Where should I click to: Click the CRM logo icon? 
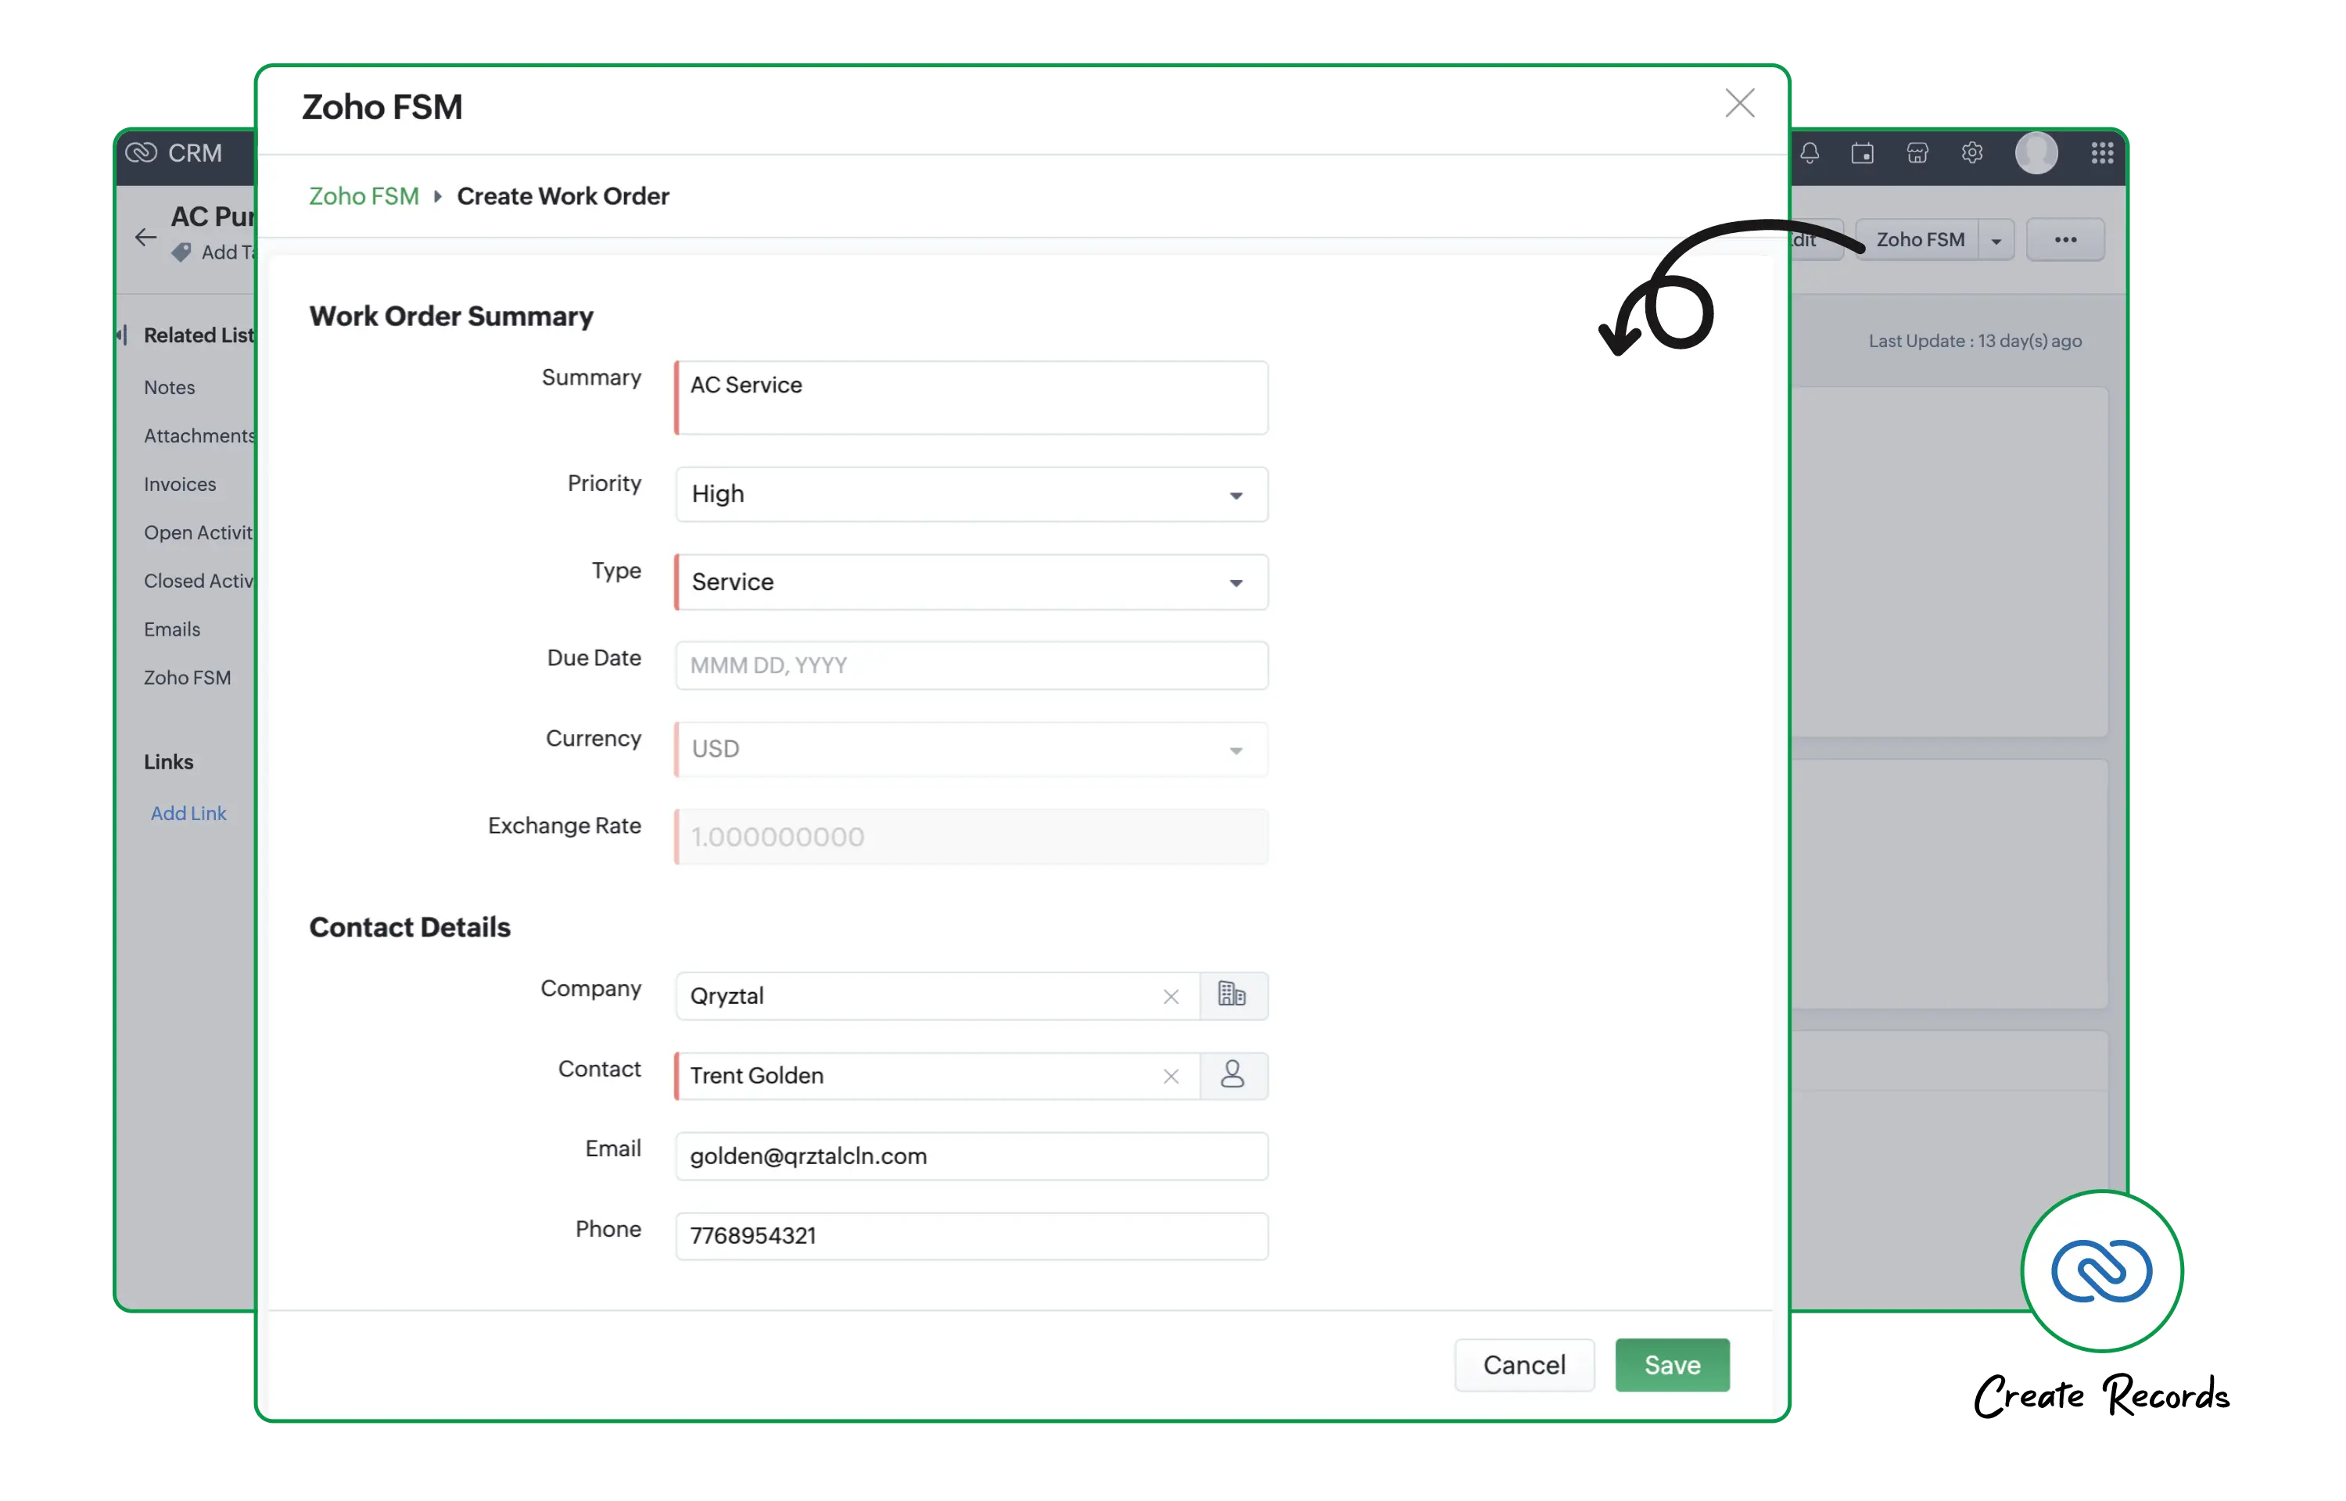coord(142,153)
